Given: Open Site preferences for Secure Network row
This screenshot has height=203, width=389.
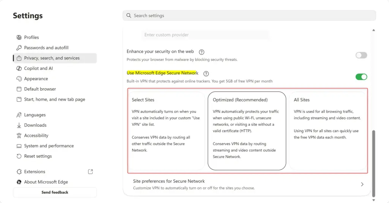Looking at the screenshot, I should coord(247,184).
